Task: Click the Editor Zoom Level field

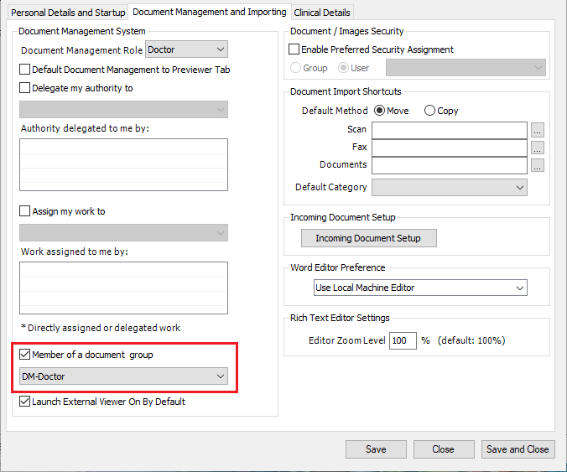Action: [403, 340]
